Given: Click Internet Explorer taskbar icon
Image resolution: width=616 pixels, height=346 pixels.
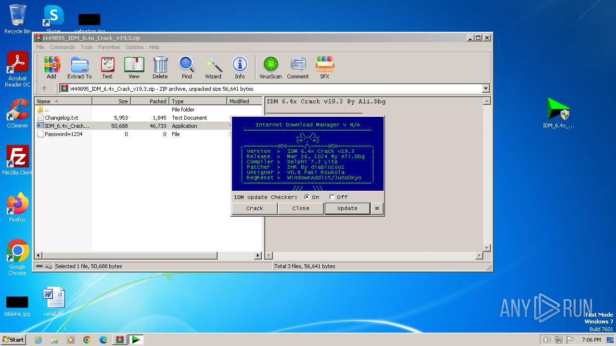Looking at the screenshot, I should 38,340.
